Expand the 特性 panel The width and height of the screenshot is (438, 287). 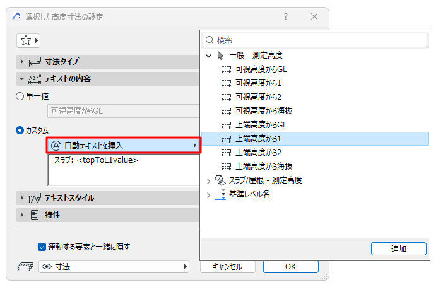coord(22,214)
